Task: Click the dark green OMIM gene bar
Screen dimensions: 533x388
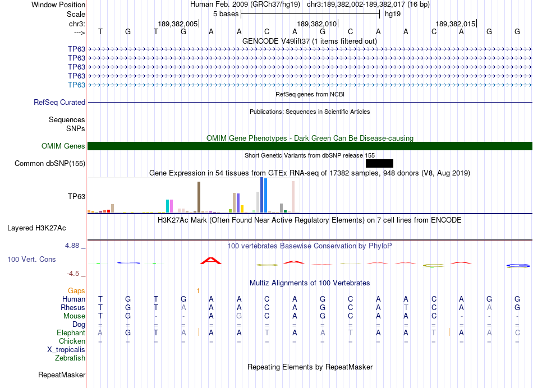Action: click(310, 146)
